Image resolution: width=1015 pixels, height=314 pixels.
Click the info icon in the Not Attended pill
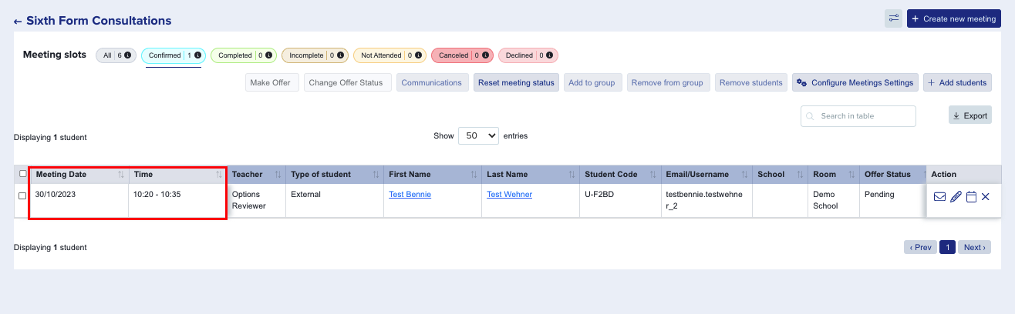pos(419,55)
